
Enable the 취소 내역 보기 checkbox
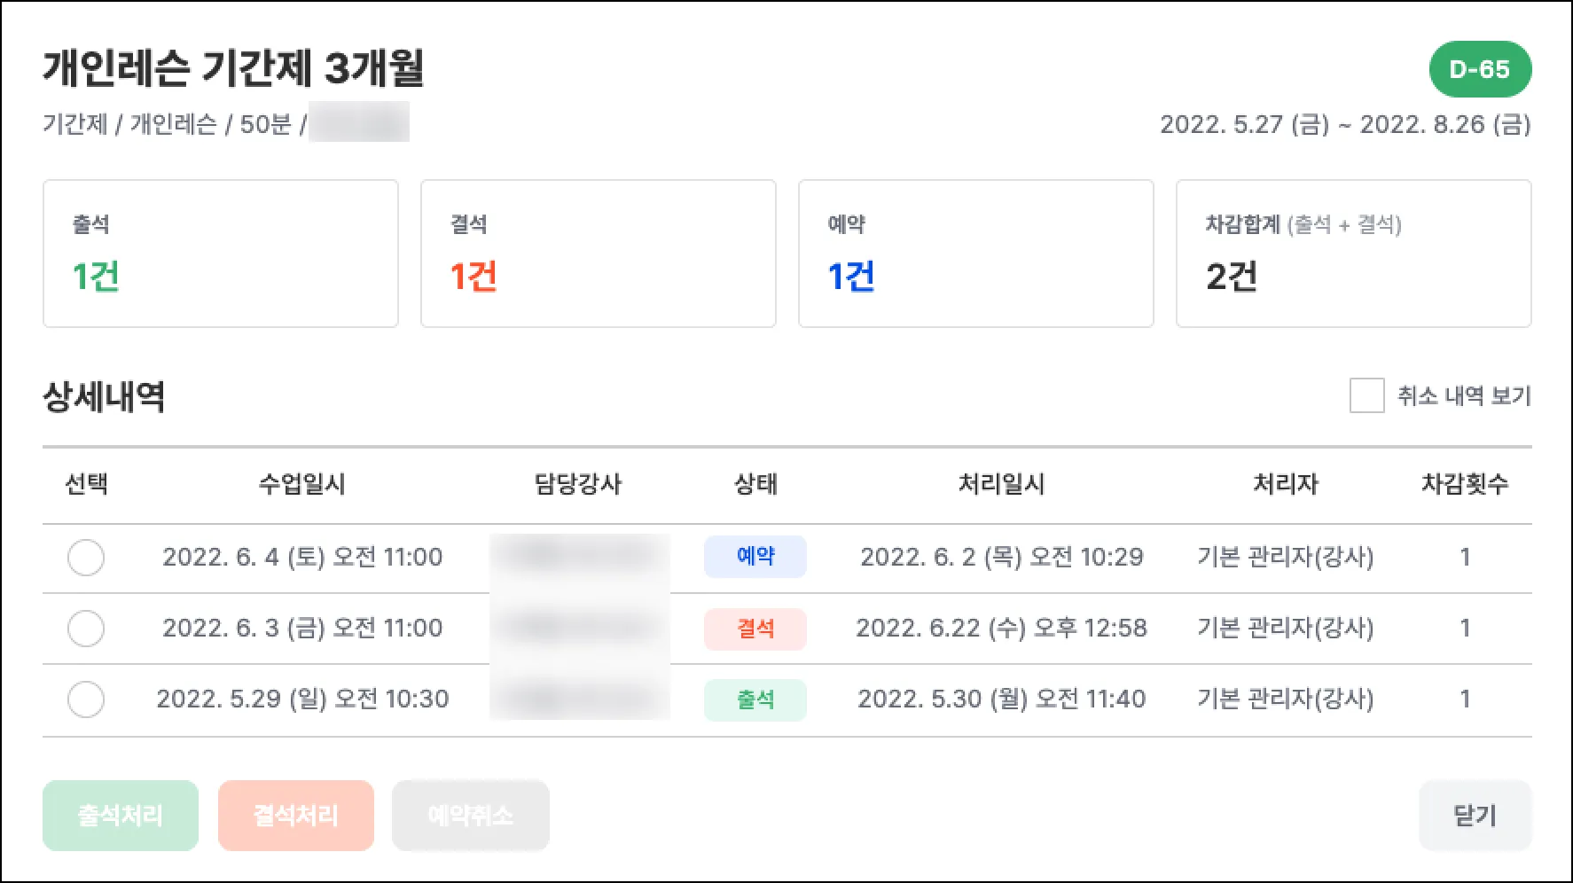click(1366, 395)
